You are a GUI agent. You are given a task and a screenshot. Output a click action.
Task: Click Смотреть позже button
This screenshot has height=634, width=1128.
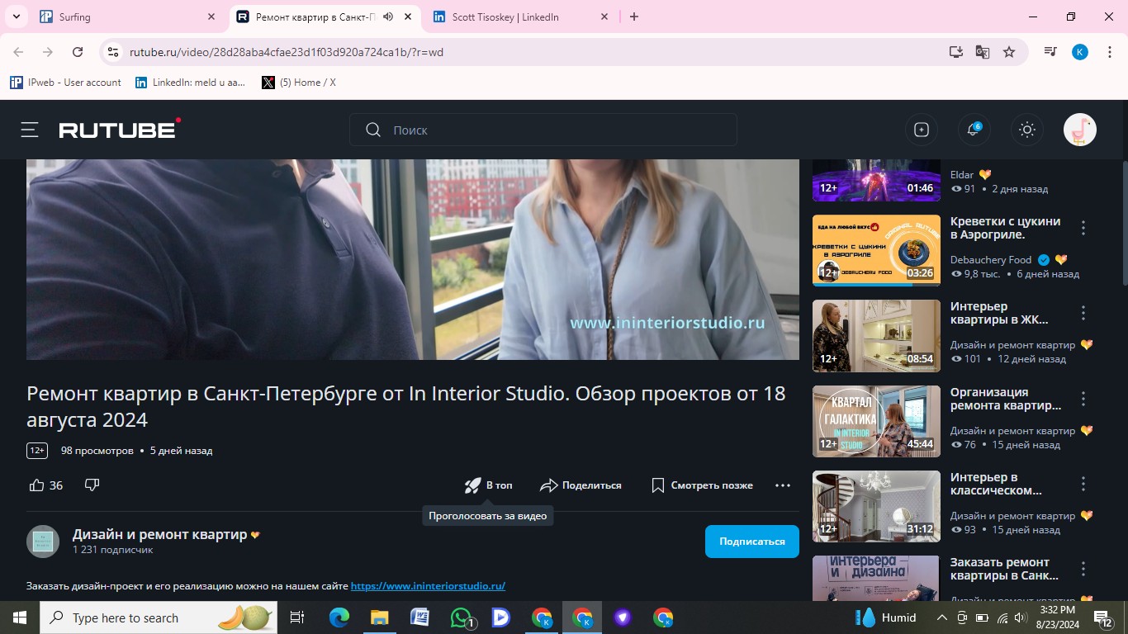point(702,485)
